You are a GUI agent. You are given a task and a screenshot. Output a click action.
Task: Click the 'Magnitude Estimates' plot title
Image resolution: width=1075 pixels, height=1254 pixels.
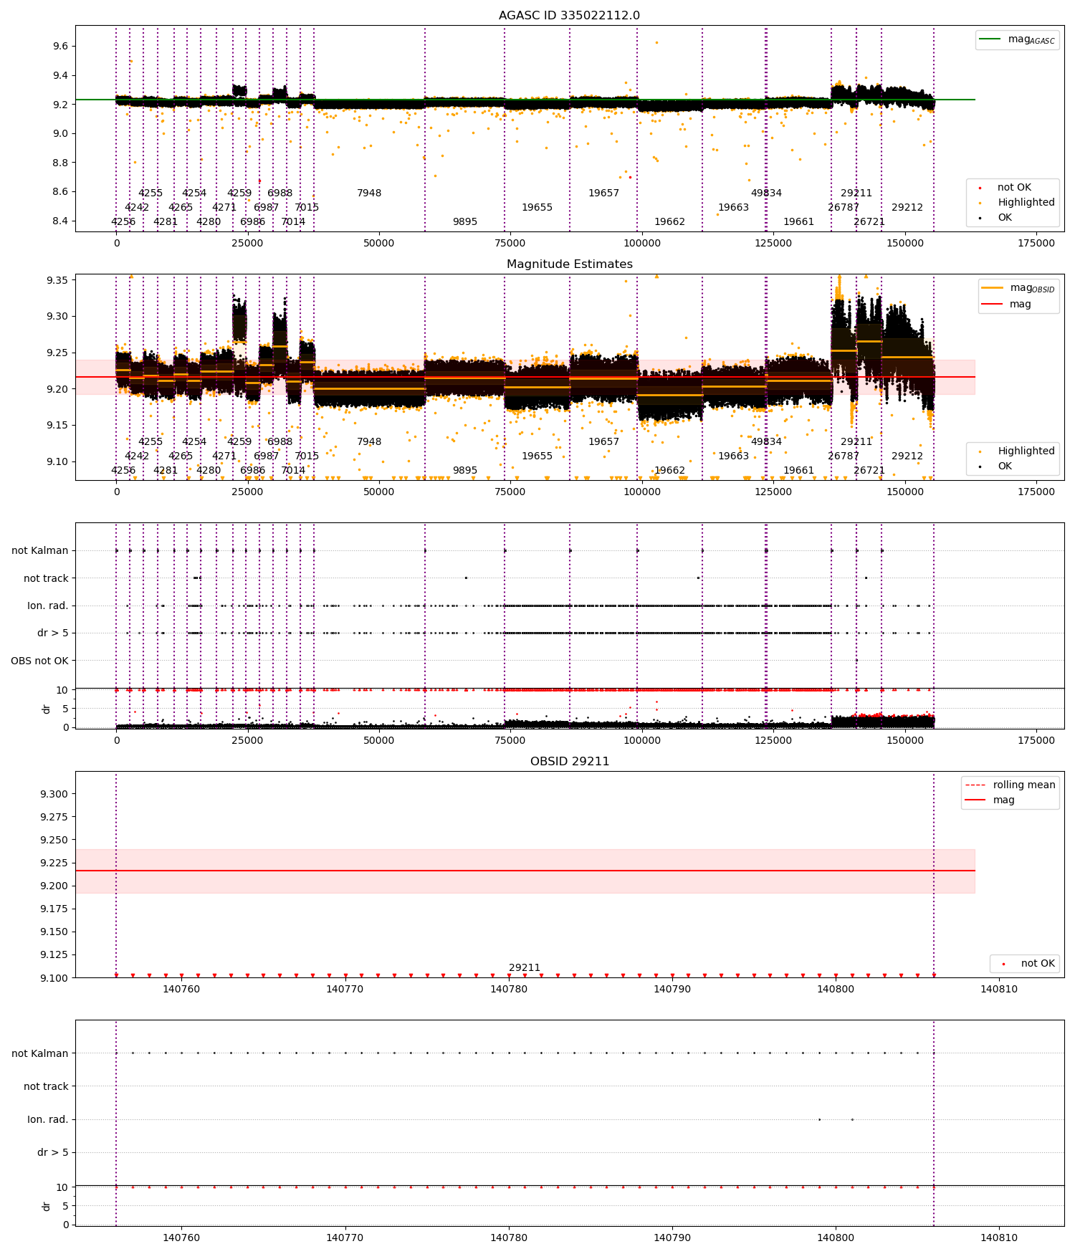pyautogui.click(x=569, y=264)
